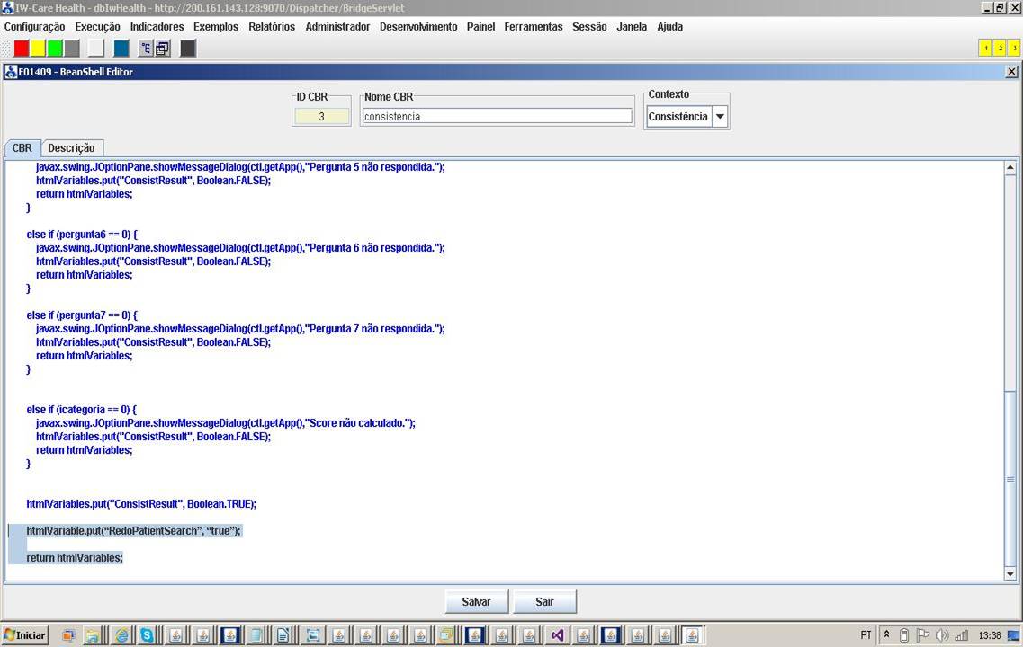Open the Relatórios menu

[272, 27]
